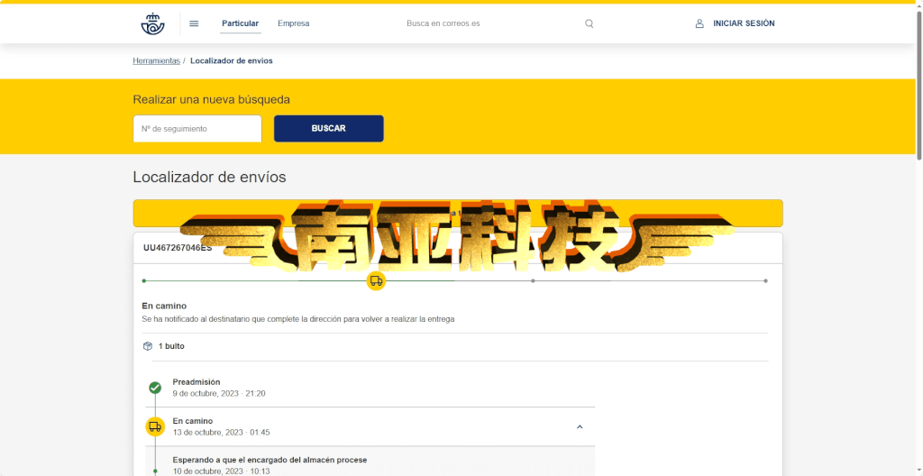Screen dimensions: 923x476
Task: Click the BUSCAR button
Action: (x=328, y=128)
